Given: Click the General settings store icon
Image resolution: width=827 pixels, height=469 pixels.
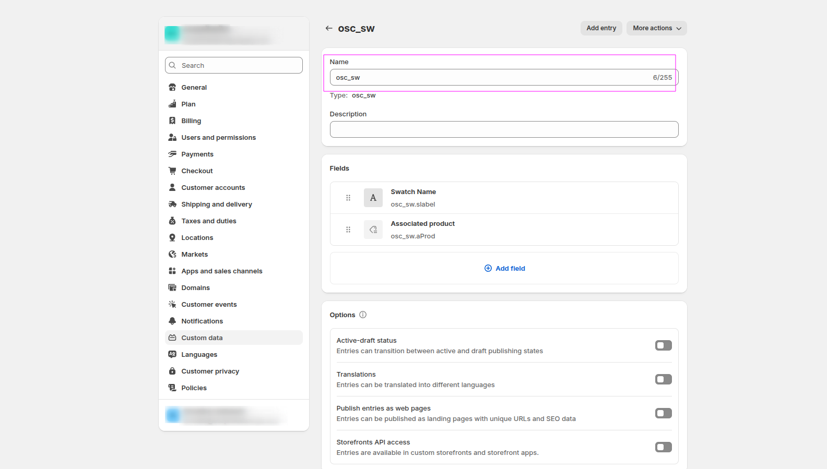Looking at the screenshot, I should tap(172, 87).
